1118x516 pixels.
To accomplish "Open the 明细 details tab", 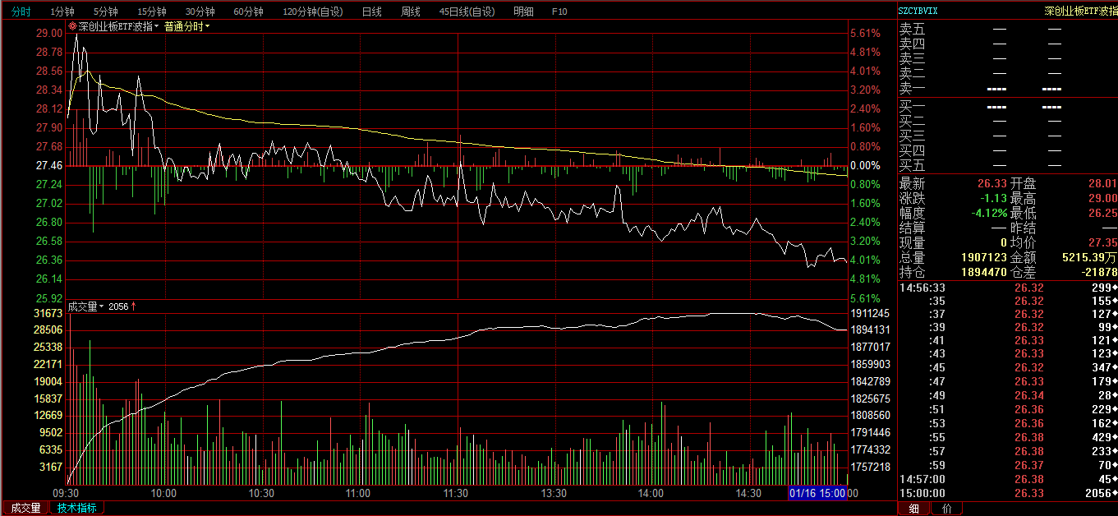I will [523, 12].
